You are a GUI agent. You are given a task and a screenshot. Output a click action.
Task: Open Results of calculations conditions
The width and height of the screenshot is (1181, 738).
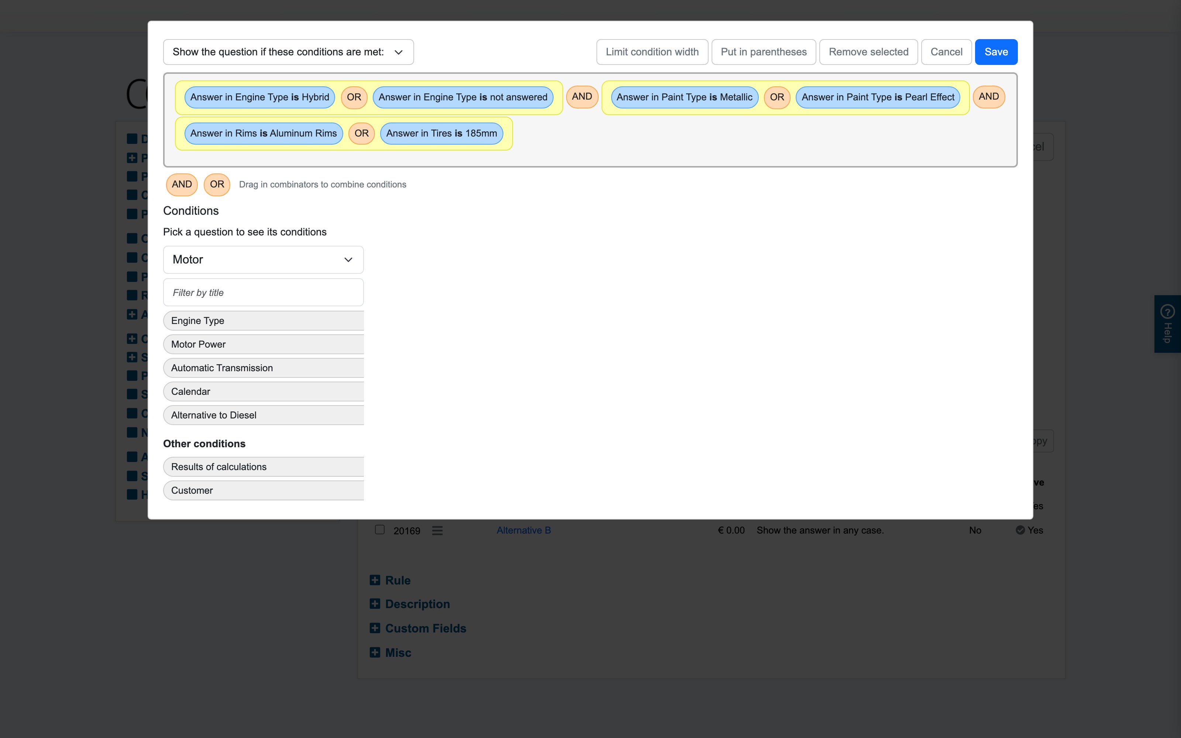click(264, 467)
